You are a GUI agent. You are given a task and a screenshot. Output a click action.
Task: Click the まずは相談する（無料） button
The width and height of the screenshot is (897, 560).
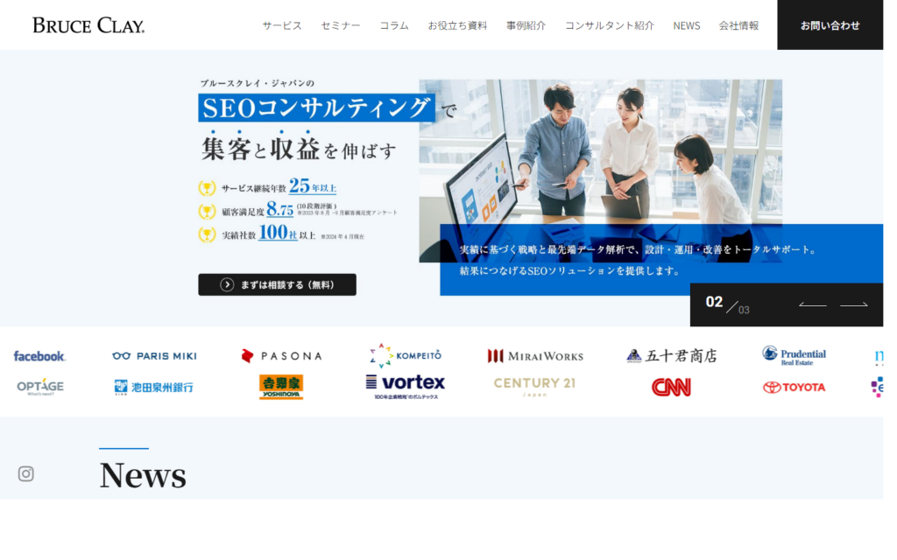[x=277, y=284]
